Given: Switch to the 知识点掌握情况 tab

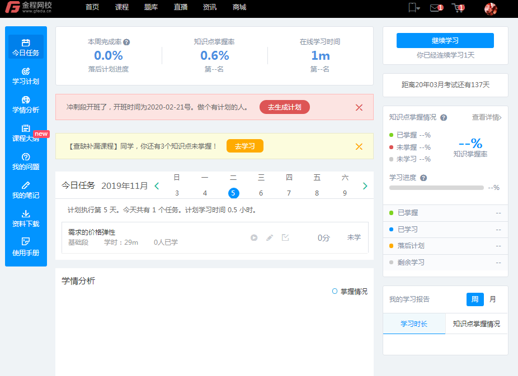Looking at the screenshot, I should [x=476, y=324].
